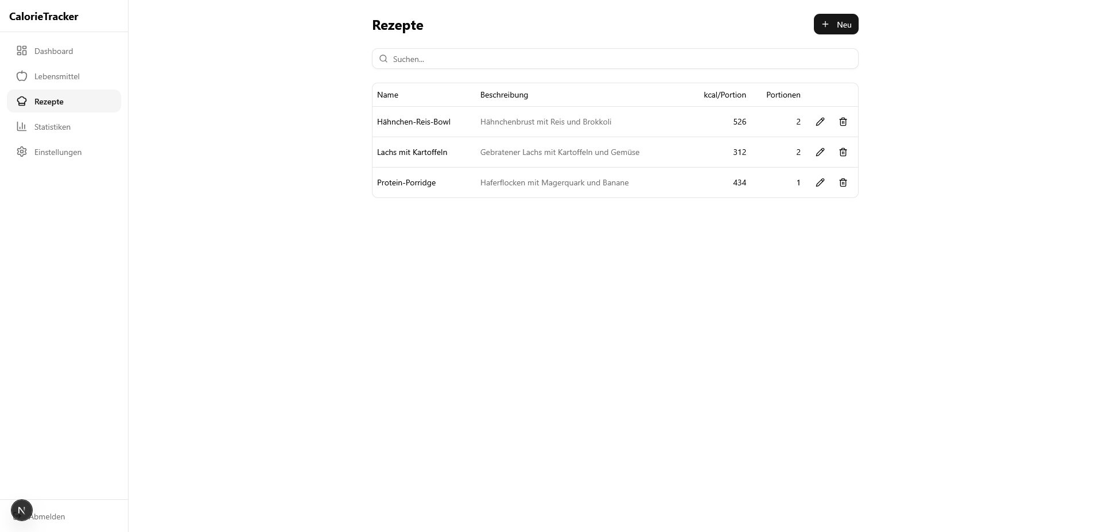Screen dimensions: 1102x532
Task: Edit the Hähnchen-Reis-Bowl recipe with pencil icon
Action: point(820,122)
